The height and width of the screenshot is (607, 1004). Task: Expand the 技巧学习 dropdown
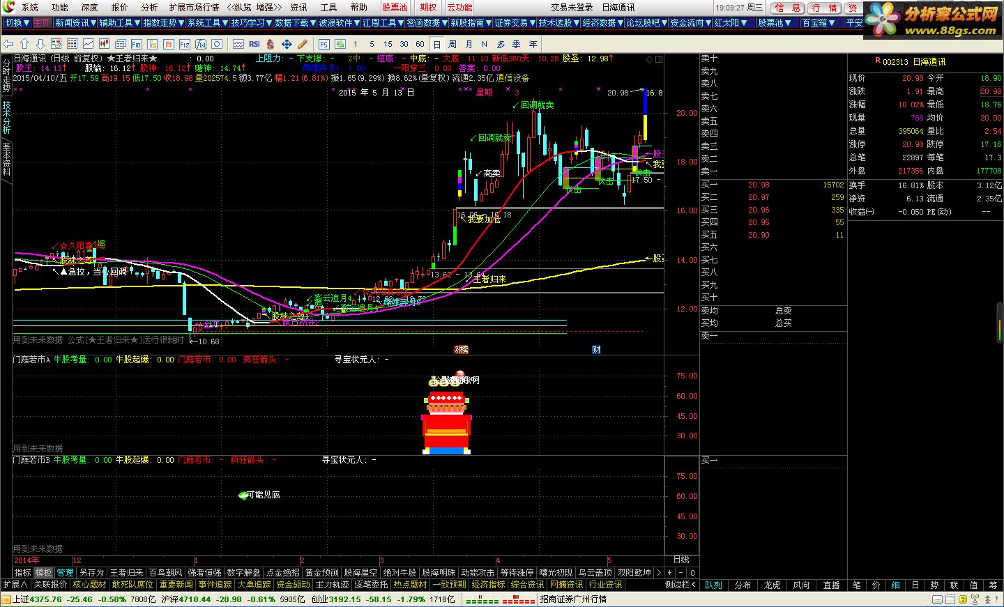(x=251, y=23)
